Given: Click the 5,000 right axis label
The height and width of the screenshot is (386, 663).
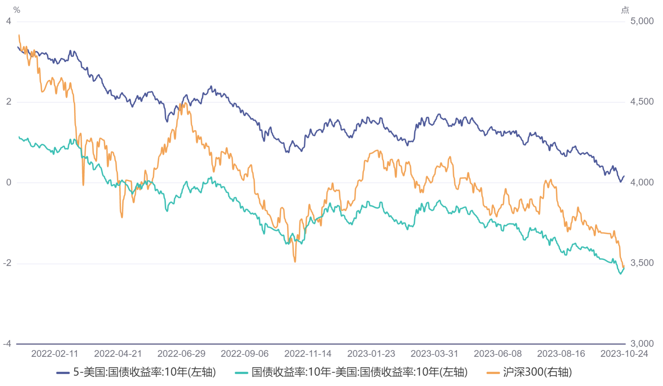Looking at the screenshot, I should [x=642, y=21].
